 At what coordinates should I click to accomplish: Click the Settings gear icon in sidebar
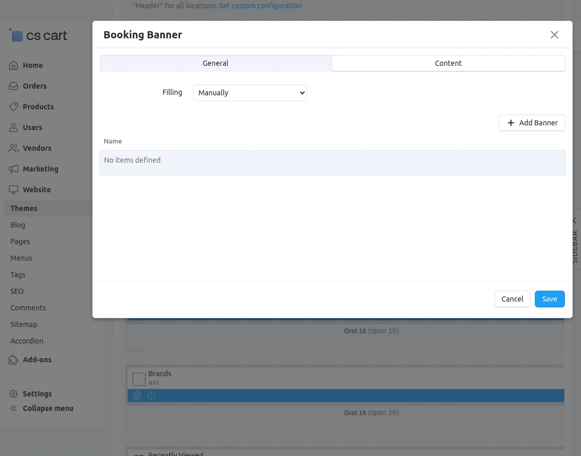(13, 394)
